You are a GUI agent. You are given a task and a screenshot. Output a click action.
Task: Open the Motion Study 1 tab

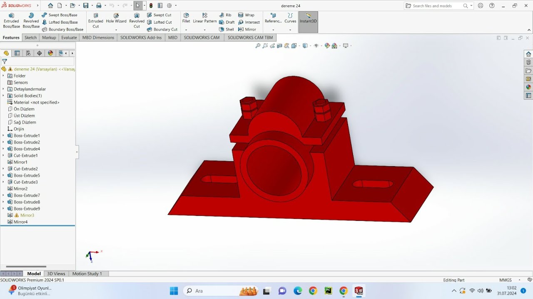coord(87,274)
